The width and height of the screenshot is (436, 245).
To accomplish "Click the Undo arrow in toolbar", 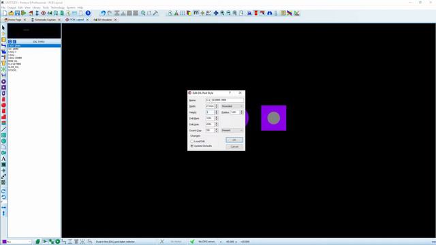I will (x=103, y=13).
